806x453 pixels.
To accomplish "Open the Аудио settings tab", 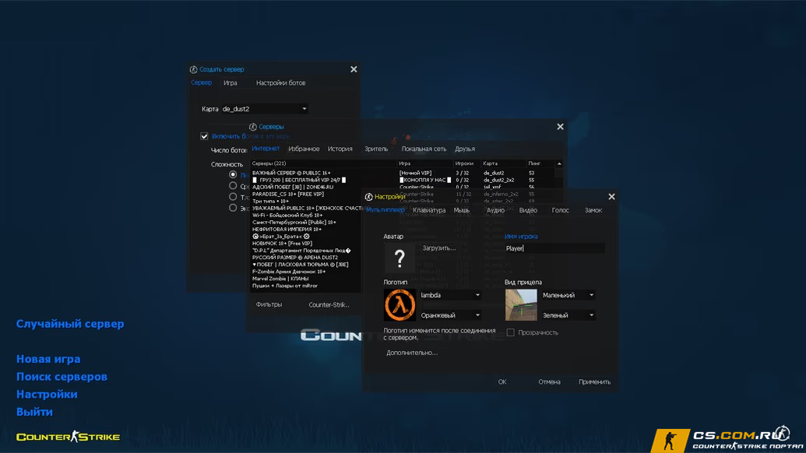I will (x=495, y=210).
